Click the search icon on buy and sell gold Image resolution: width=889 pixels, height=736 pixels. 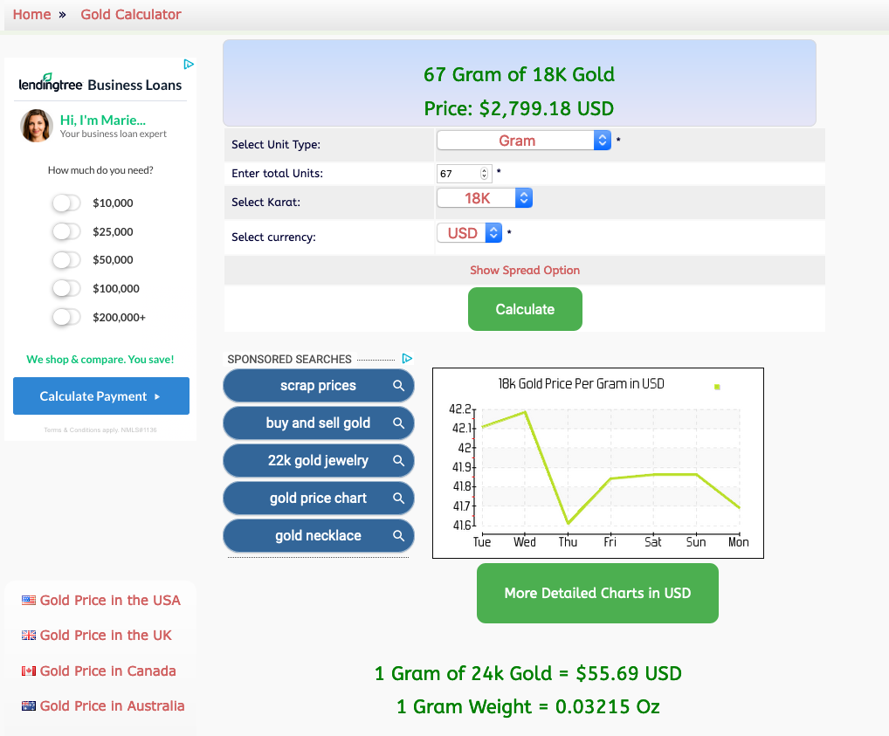(x=400, y=423)
